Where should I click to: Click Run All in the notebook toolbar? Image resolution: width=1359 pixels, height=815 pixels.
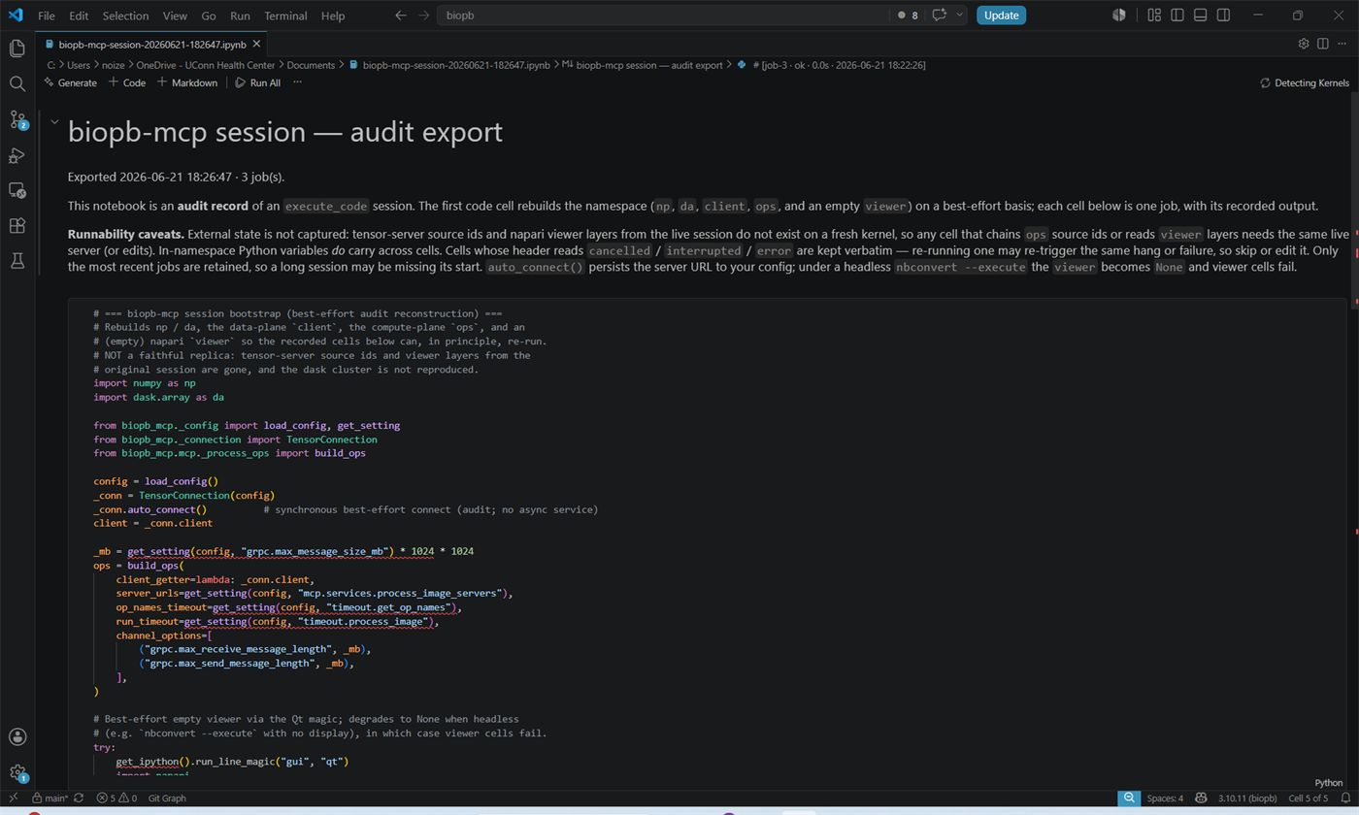[x=258, y=82]
